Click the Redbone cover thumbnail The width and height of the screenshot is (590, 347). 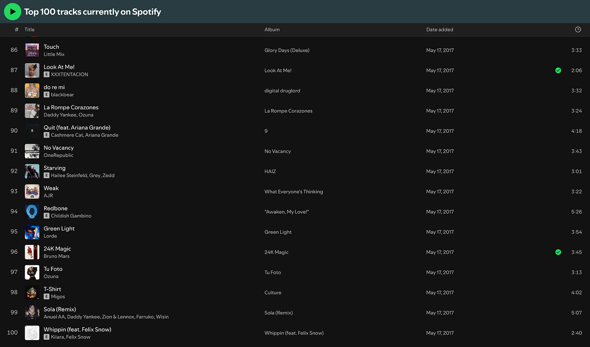point(32,212)
